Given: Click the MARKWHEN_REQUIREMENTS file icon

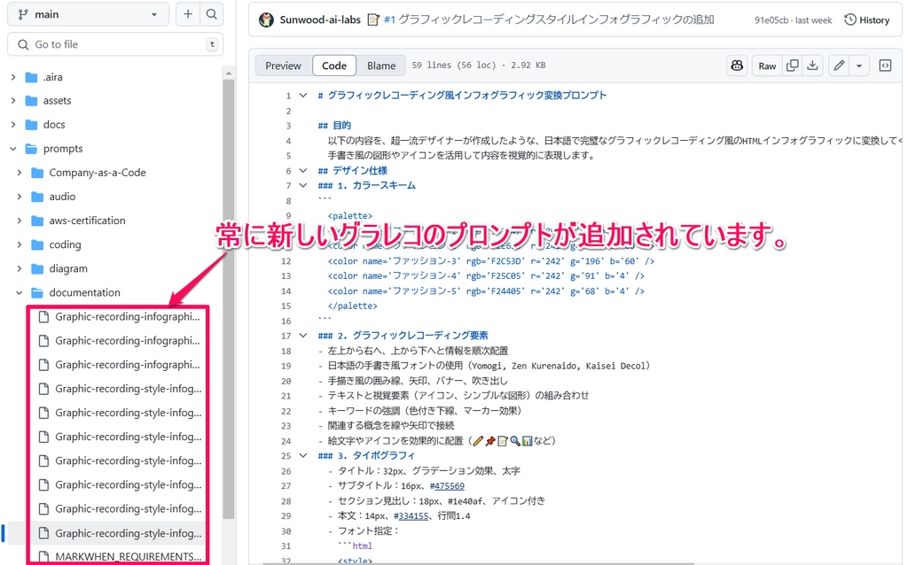Looking at the screenshot, I should click(43, 557).
